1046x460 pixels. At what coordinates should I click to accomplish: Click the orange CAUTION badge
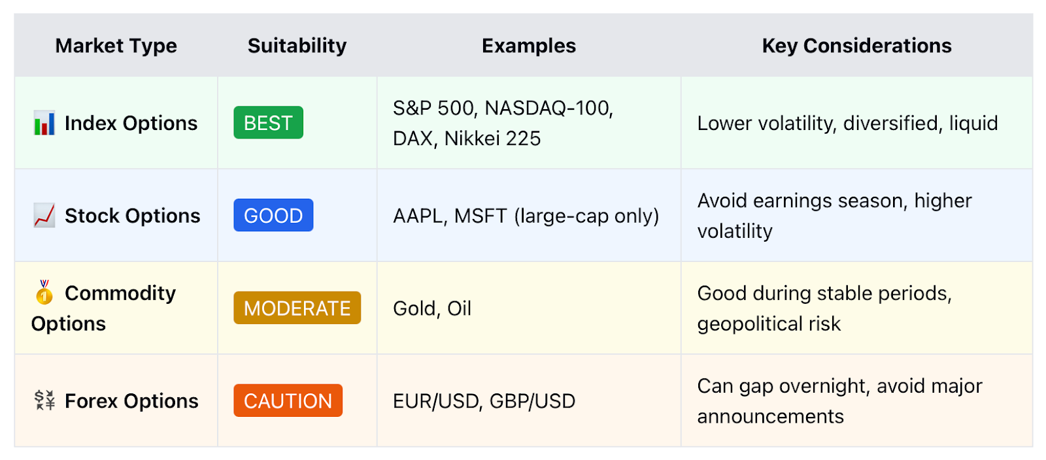pyautogui.click(x=288, y=401)
